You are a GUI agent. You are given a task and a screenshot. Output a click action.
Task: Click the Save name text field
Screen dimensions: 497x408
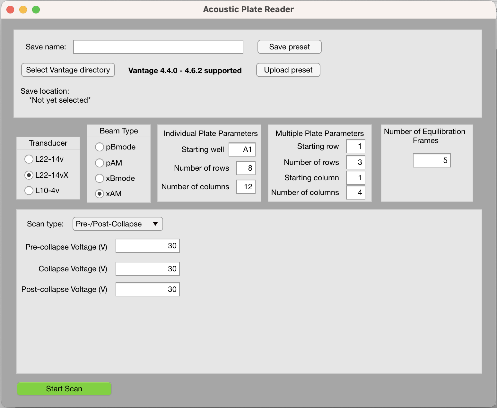click(158, 47)
